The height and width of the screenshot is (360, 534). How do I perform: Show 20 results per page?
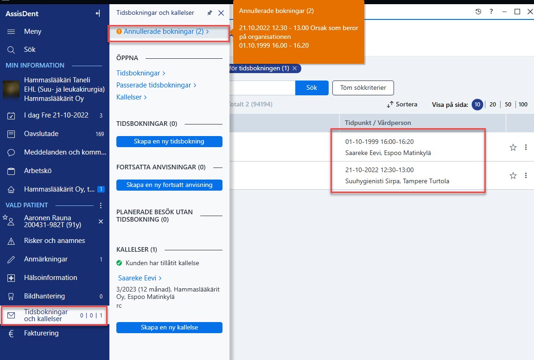coord(492,105)
